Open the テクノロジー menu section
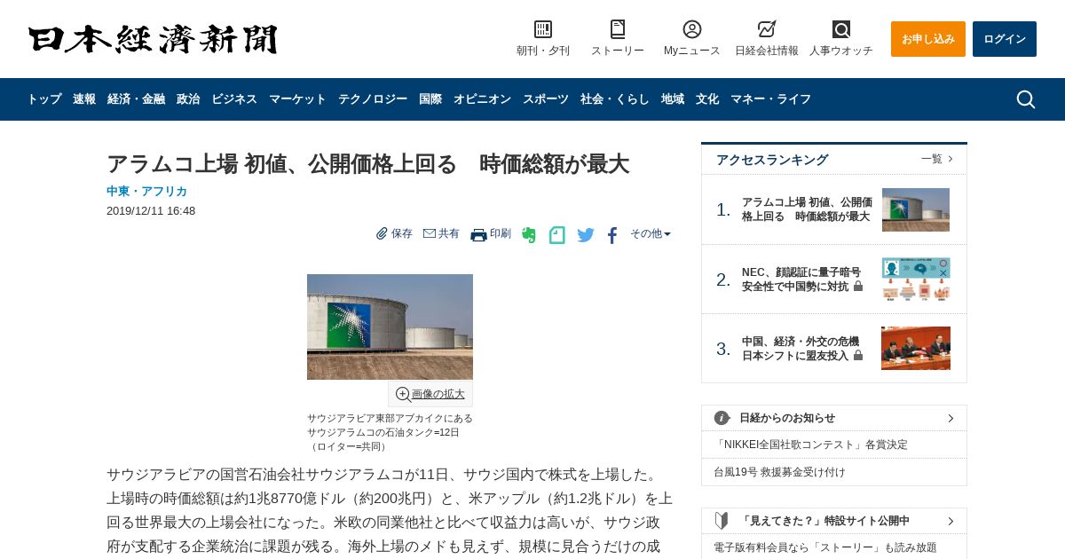The image size is (1065, 559). (373, 99)
